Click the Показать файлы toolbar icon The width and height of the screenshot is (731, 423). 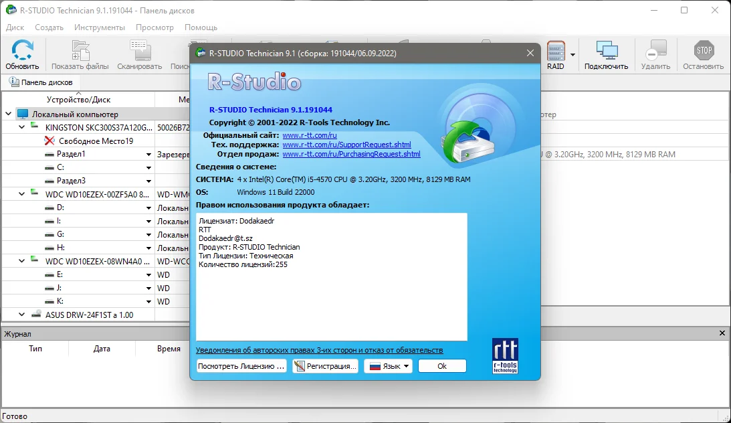80,50
